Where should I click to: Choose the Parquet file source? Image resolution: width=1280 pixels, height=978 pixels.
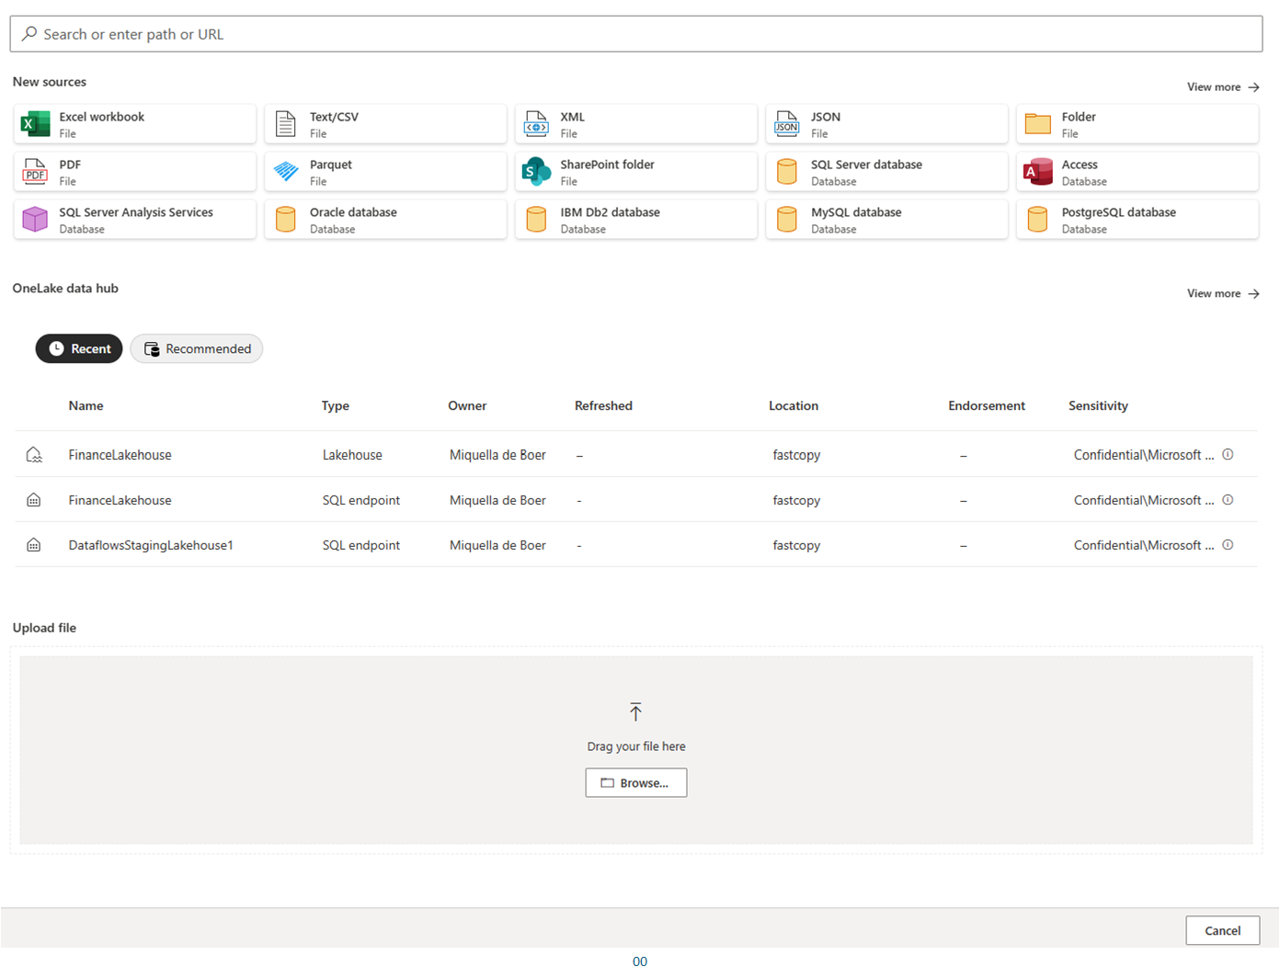[384, 172]
